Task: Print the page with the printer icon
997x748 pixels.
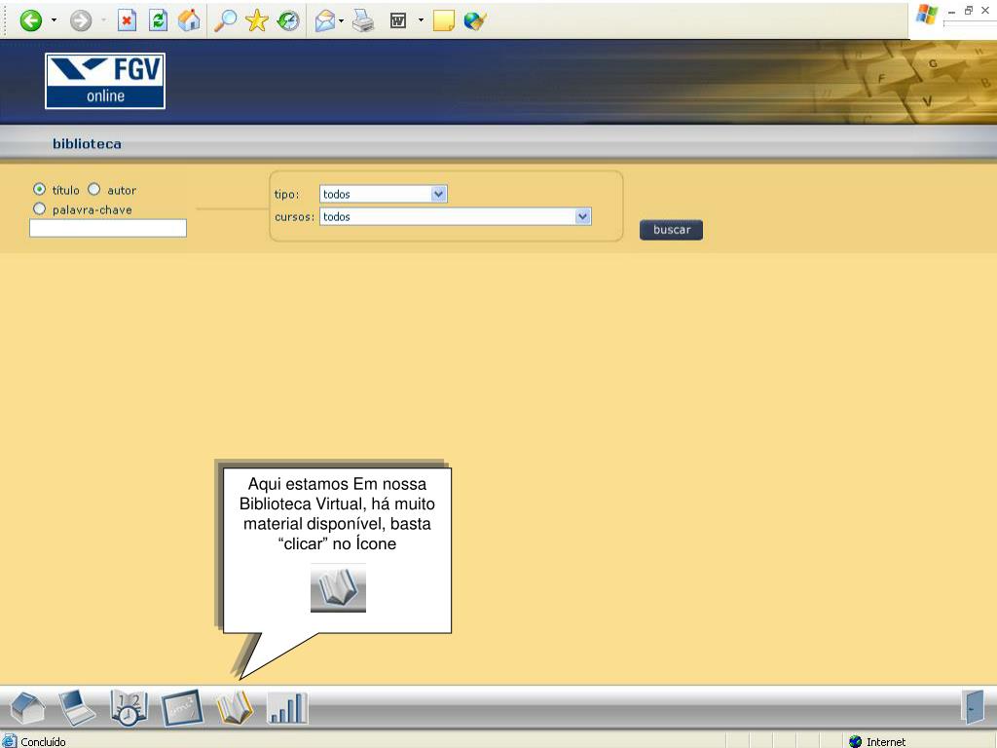Action: (x=363, y=21)
